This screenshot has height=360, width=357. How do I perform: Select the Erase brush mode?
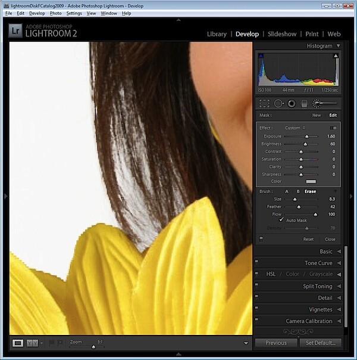tap(310, 191)
